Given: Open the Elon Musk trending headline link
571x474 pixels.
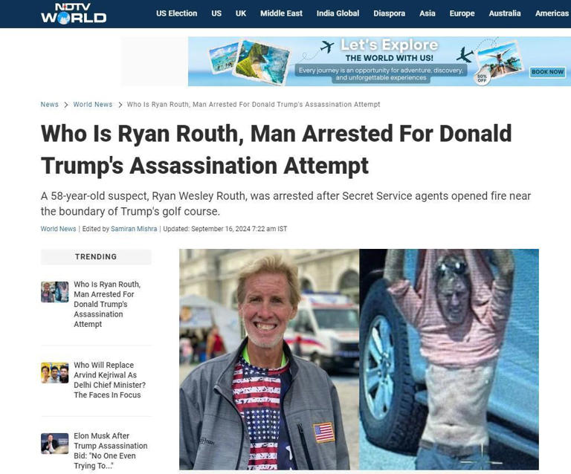Looking at the screenshot, I should point(110,451).
